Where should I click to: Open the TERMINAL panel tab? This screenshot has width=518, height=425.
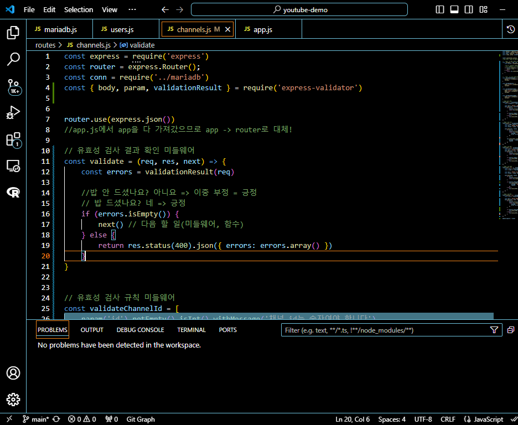(191, 330)
